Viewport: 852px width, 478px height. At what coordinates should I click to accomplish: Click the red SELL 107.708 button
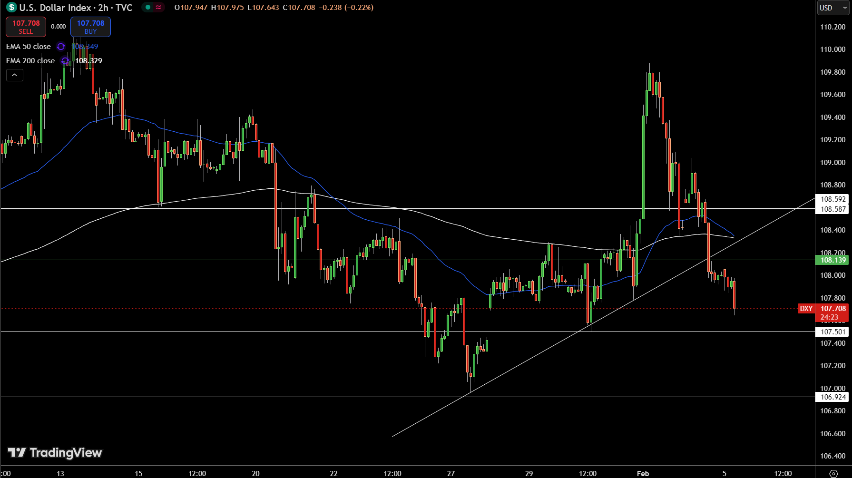pyautogui.click(x=26, y=27)
